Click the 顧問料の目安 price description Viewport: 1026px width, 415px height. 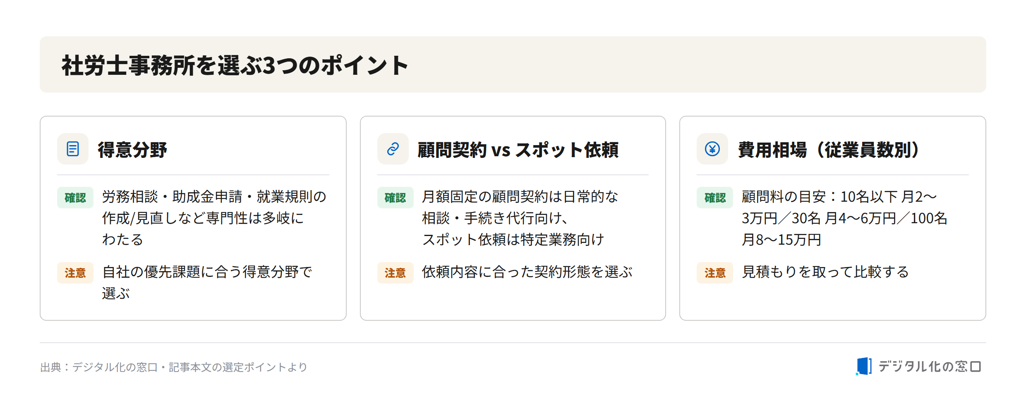(844, 218)
